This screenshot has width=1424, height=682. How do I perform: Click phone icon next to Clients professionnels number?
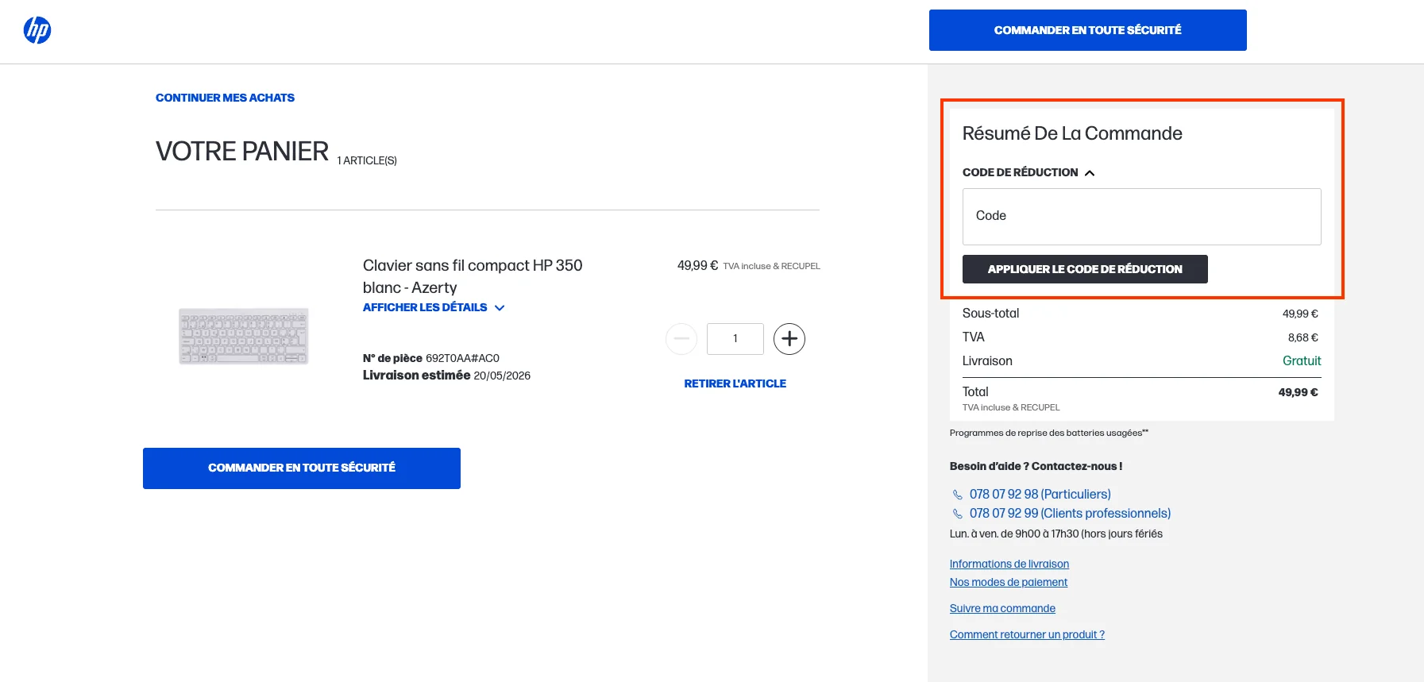(958, 514)
